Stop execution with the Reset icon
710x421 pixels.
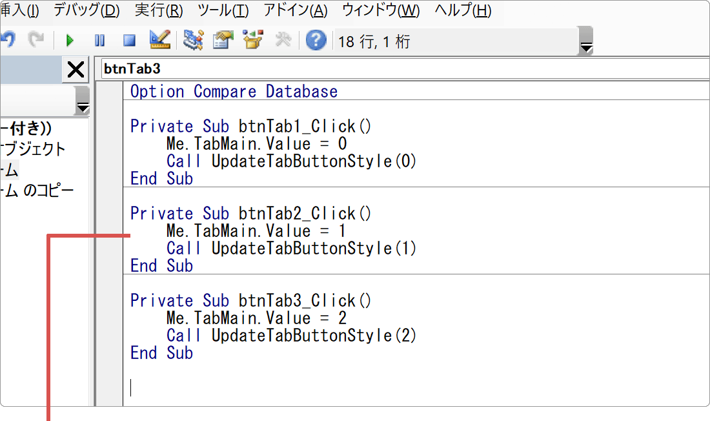point(129,41)
